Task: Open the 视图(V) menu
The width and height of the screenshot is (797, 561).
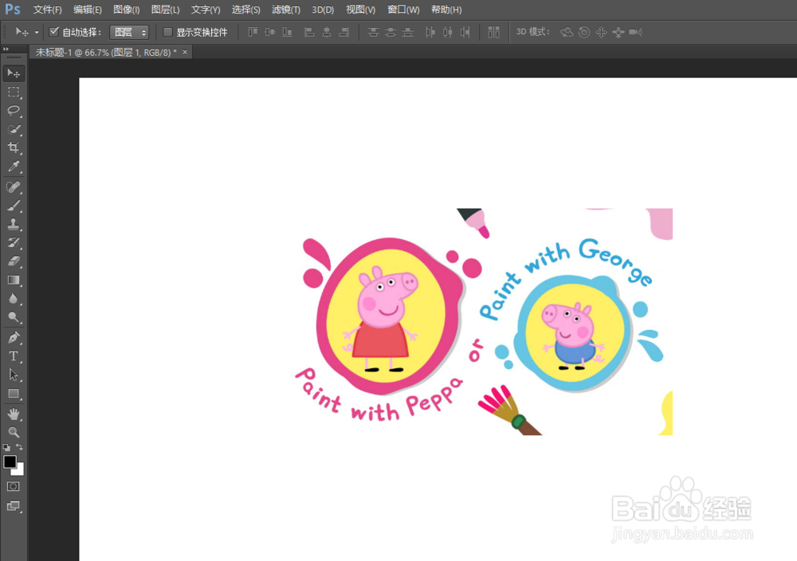Action: (360, 10)
